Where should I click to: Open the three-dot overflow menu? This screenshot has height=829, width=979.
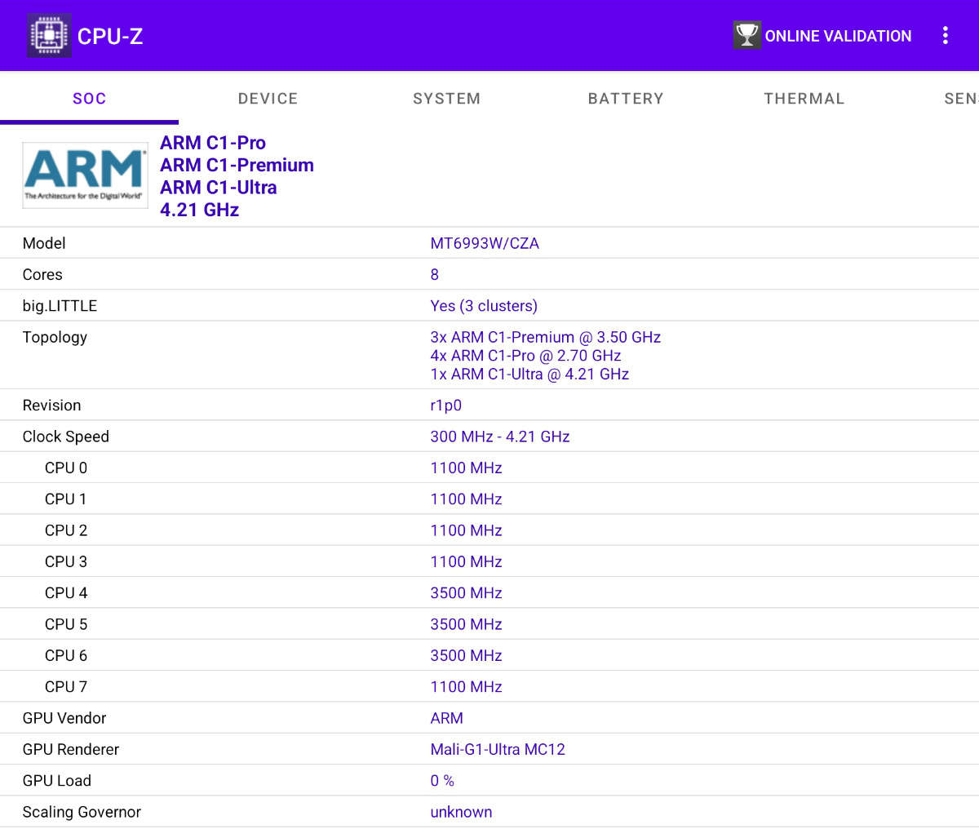(945, 35)
